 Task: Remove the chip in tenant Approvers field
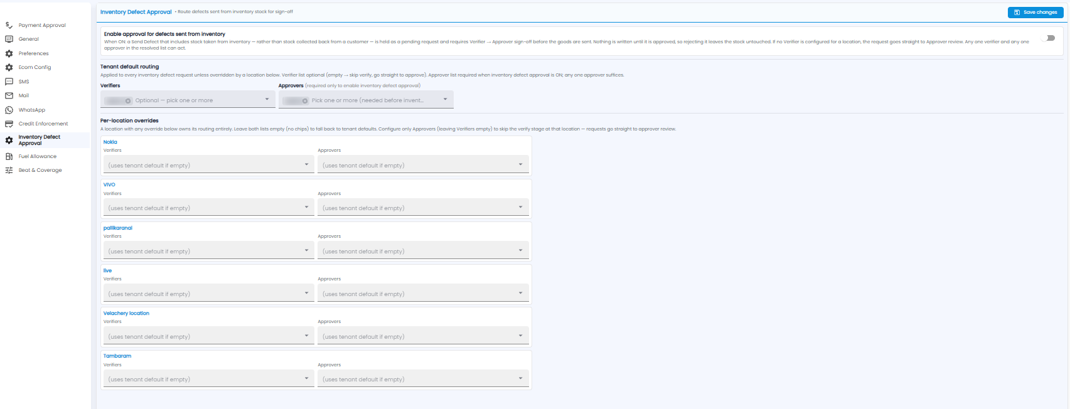(305, 100)
